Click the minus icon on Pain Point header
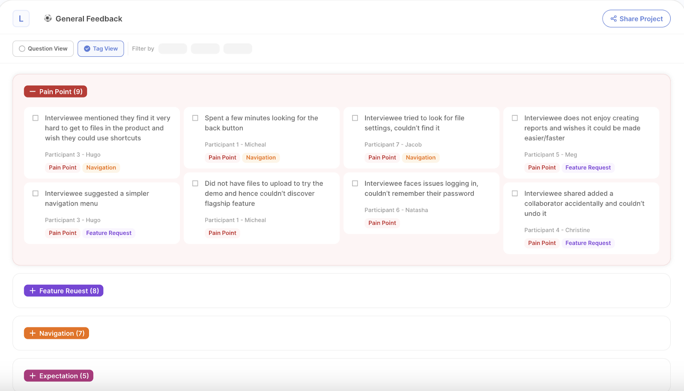Screen dimensions: 684x391 (32, 91)
